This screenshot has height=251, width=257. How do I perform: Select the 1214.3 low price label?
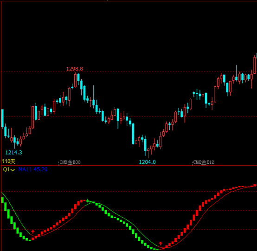(x=13, y=153)
